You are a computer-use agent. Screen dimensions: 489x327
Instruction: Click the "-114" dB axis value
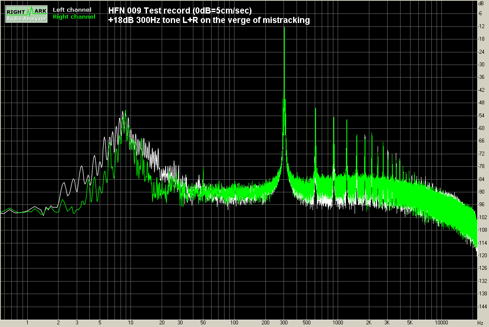(482, 243)
